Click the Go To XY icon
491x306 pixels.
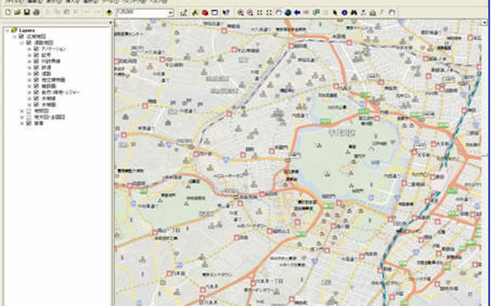tap(364, 13)
